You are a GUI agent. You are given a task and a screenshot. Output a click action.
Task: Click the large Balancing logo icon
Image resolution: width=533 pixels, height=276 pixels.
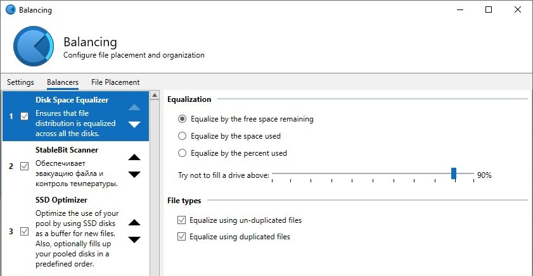click(x=34, y=46)
